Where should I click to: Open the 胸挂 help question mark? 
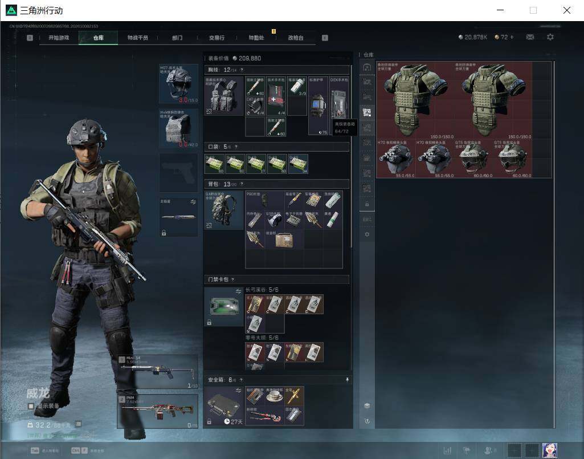pyautogui.click(x=242, y=70)
